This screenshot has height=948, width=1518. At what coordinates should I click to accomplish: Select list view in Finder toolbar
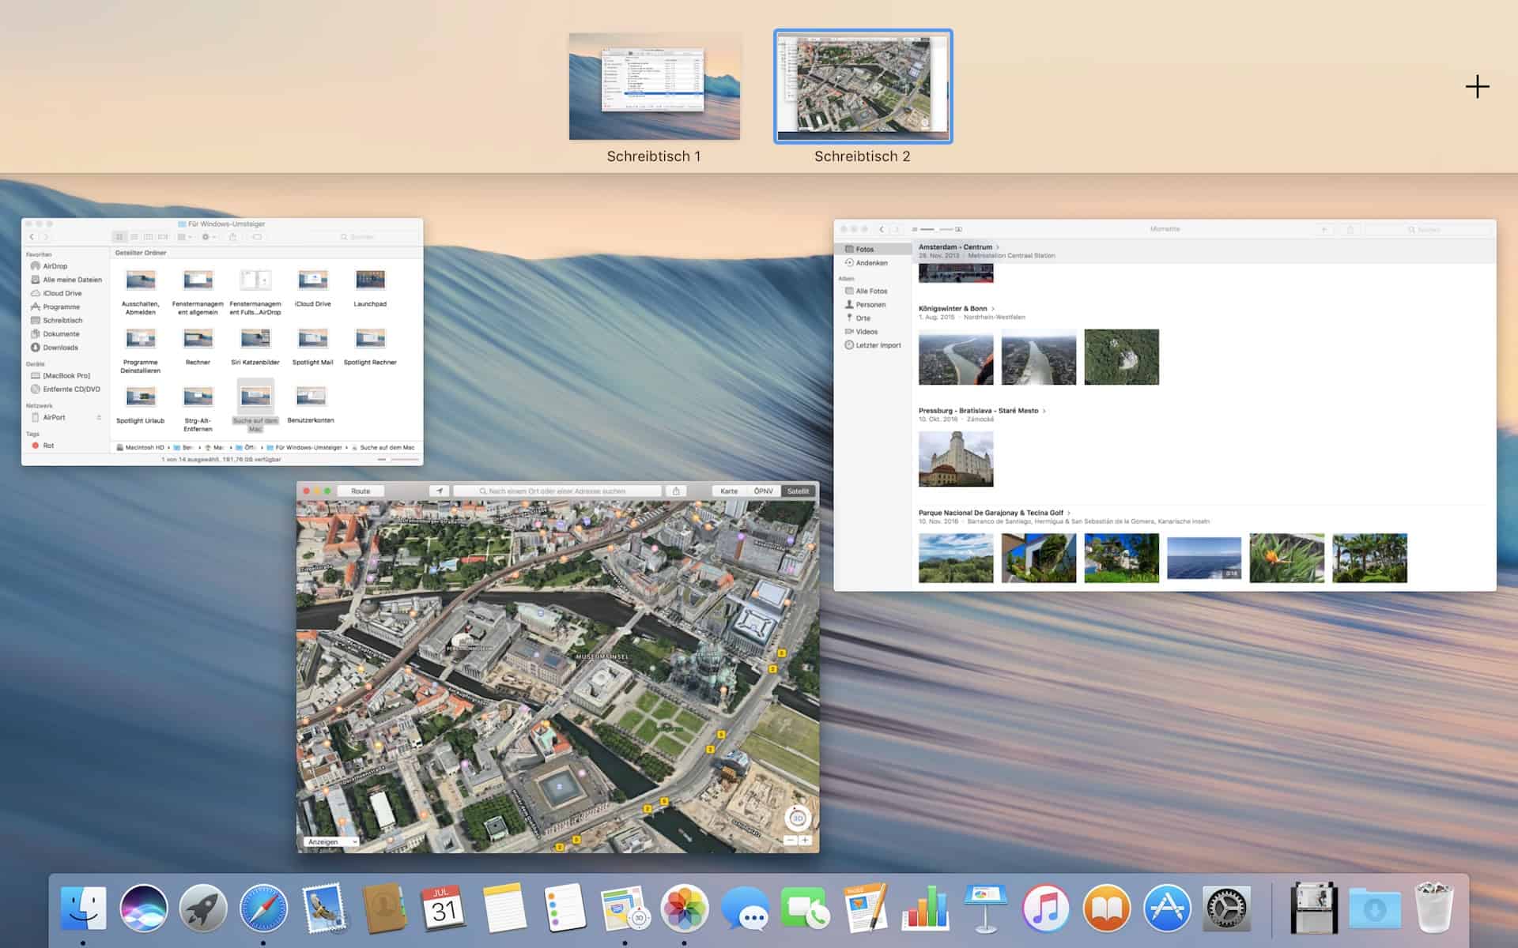134,237
